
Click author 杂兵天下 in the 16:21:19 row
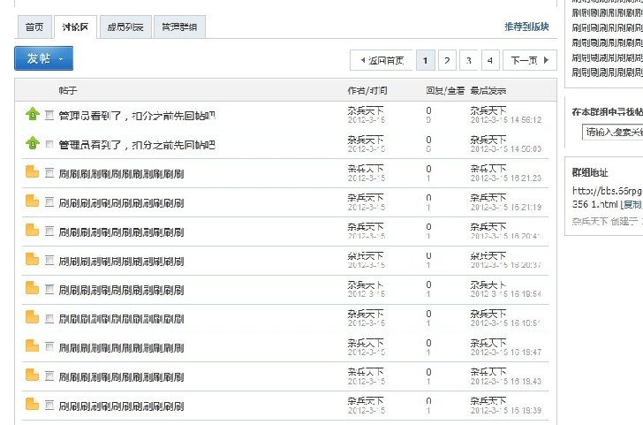366,198
